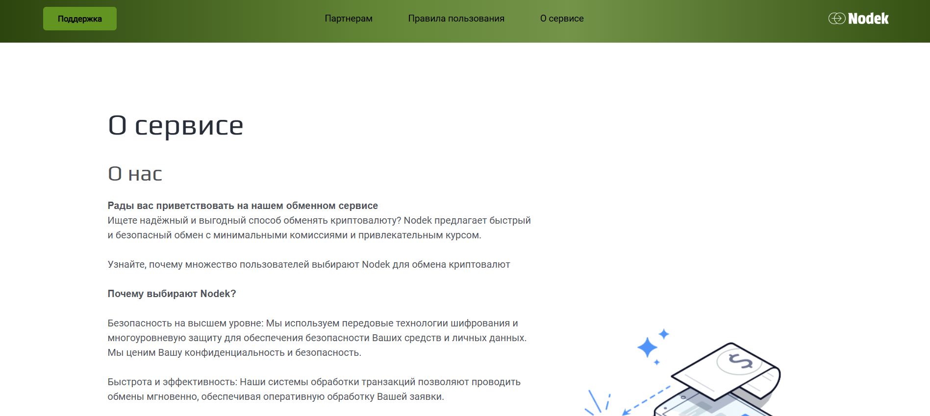Click the 'О сервисе' page heading

(x=176, y=126)
